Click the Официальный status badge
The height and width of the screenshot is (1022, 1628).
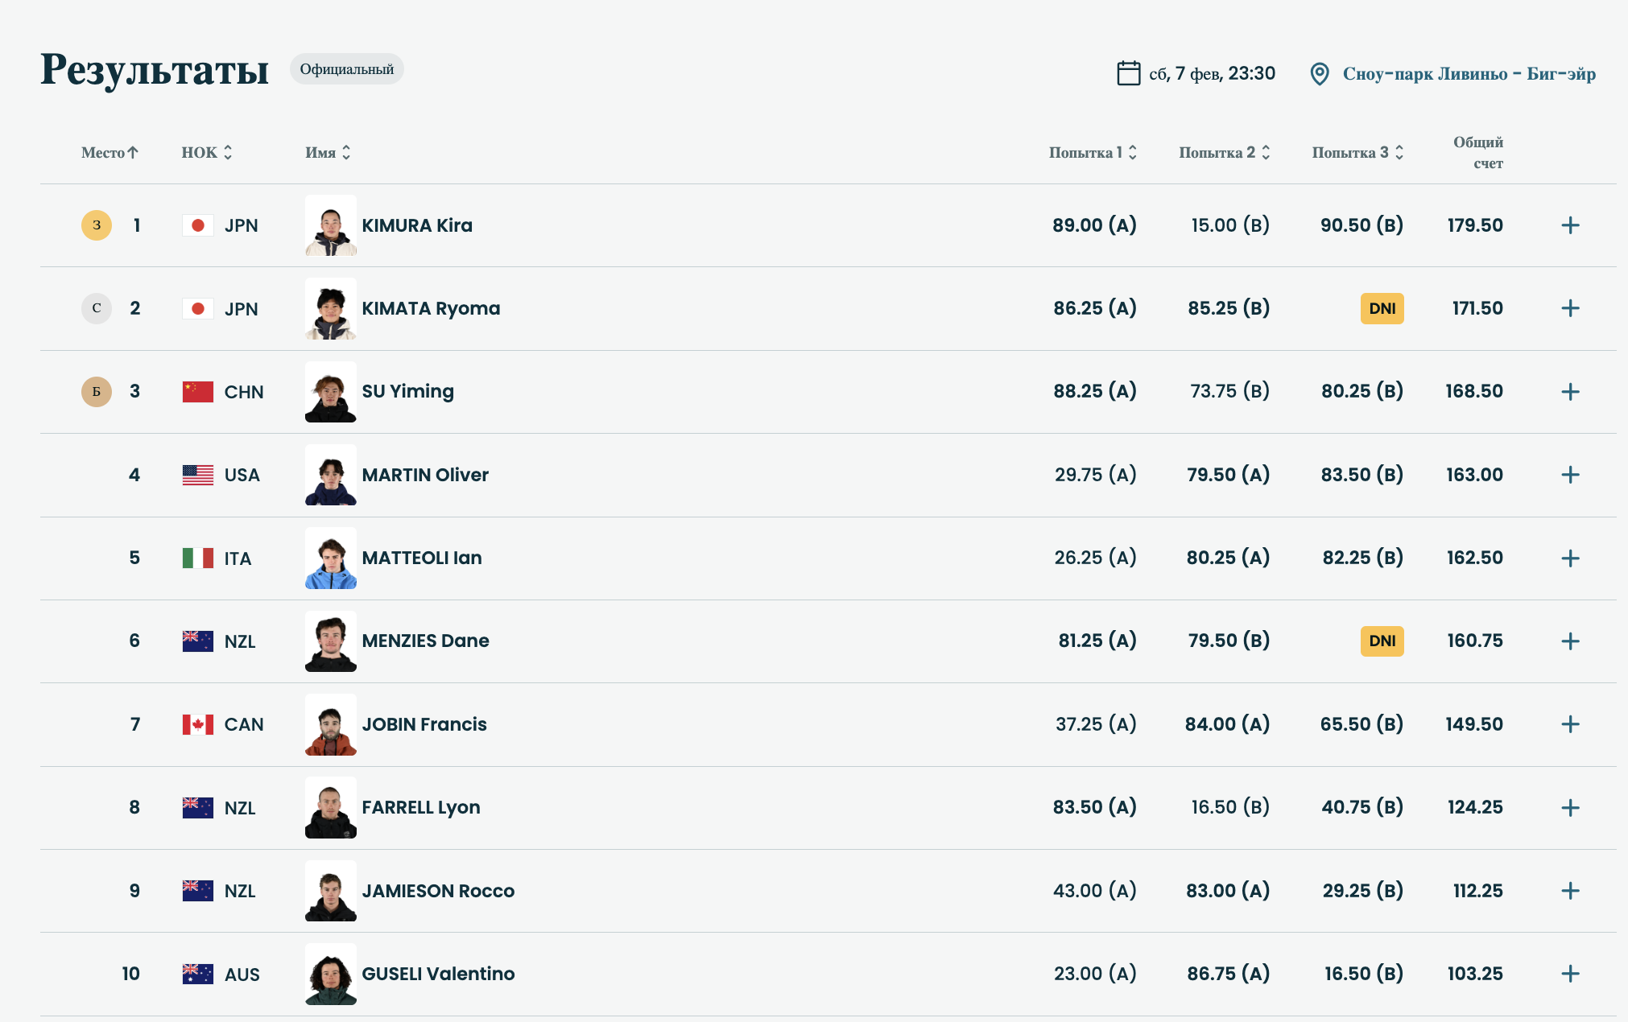(x=347, y=69)
